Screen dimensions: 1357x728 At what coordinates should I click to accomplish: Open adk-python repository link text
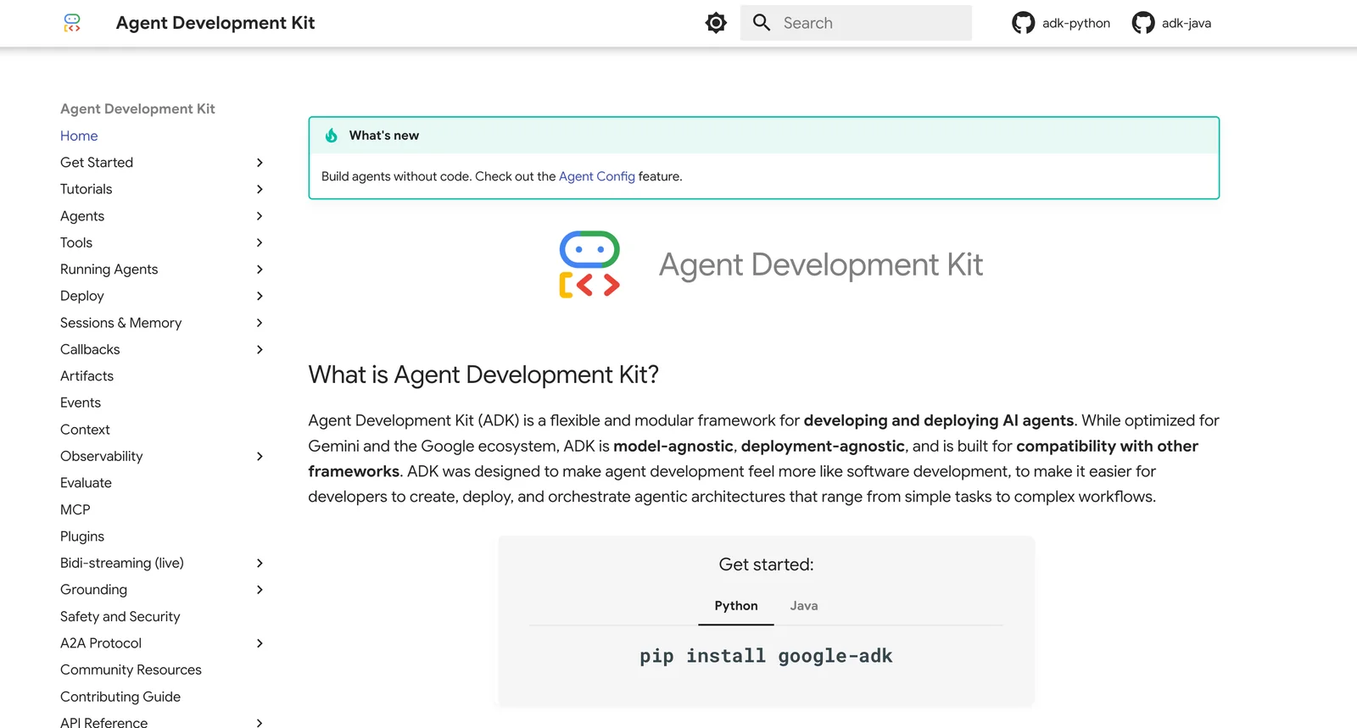click(x=1076, y=23)
